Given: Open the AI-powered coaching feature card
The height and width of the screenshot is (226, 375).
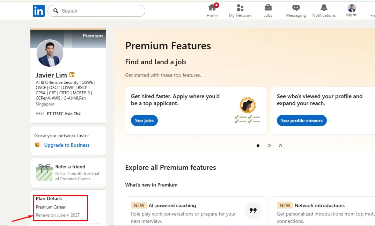Looking at the screenshot, I should point(196,211).
